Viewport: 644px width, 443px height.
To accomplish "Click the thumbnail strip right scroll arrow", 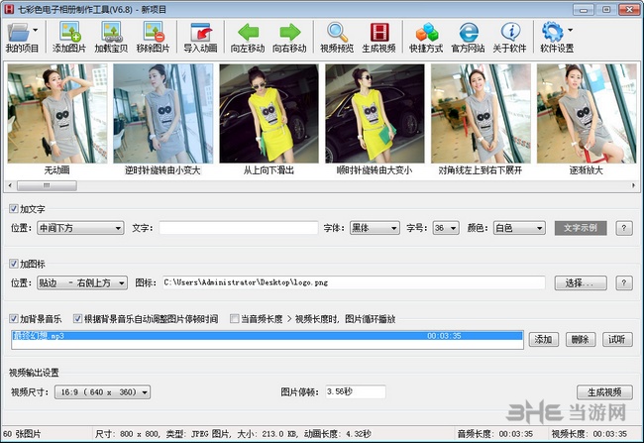I will tap(633, 185).
